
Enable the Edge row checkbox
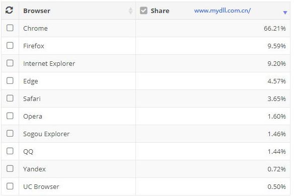tap(10, 81)
